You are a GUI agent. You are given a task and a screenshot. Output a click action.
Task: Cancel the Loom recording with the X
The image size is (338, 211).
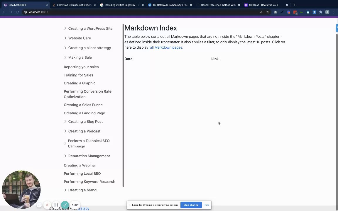pyautogui.click(x=47, y=205)
